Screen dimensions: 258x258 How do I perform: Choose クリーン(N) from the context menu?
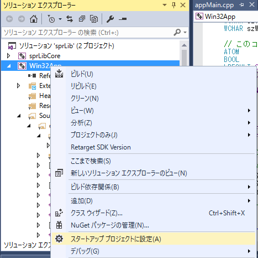tap(154, 99)
